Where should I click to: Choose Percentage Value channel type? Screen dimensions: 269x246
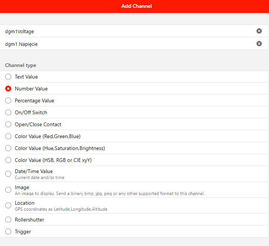click(x=8, y=100)
